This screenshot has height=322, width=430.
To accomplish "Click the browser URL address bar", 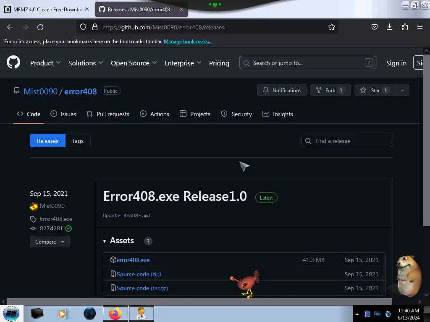I will click(x=207, y=27).
